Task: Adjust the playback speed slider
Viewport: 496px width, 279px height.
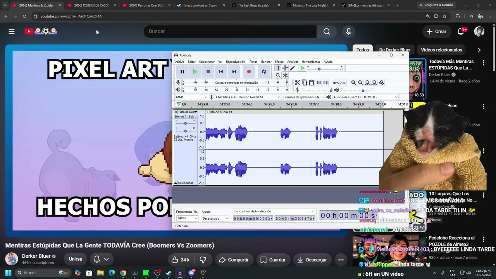Action: tap(325, 68)
